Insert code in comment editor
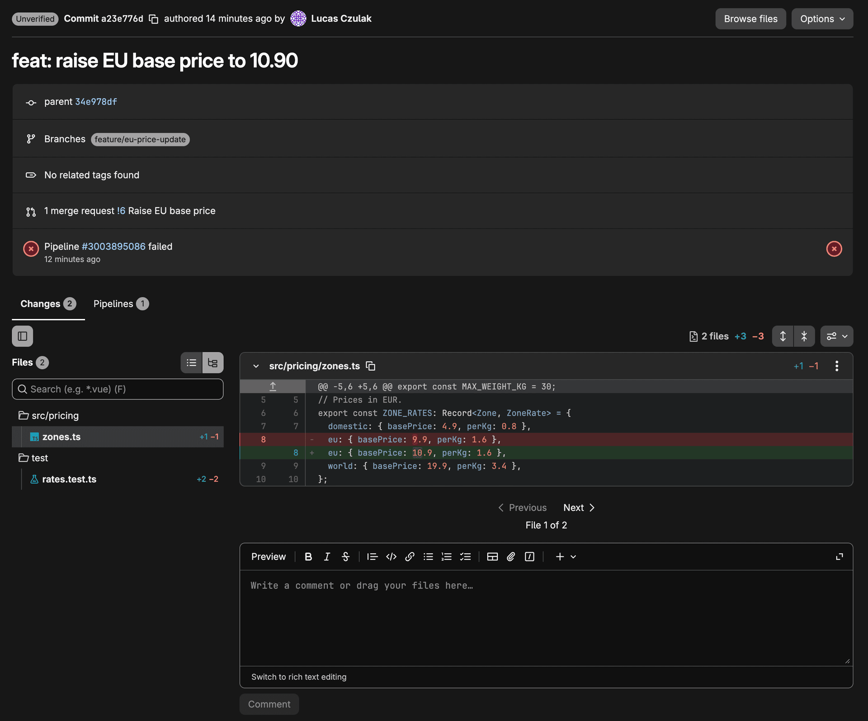Screen dimensions: 868x721 391,557
